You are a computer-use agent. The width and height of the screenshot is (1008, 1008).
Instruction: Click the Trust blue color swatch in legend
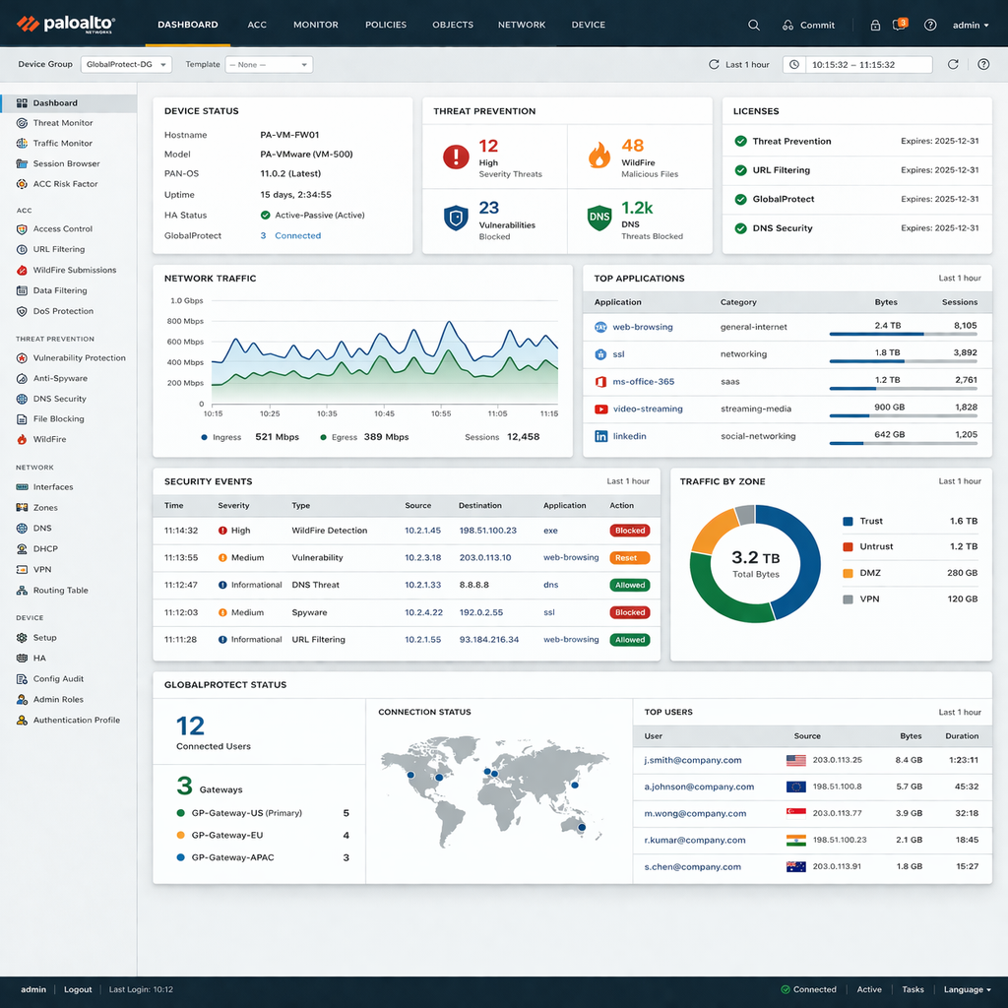click(848, 522)
